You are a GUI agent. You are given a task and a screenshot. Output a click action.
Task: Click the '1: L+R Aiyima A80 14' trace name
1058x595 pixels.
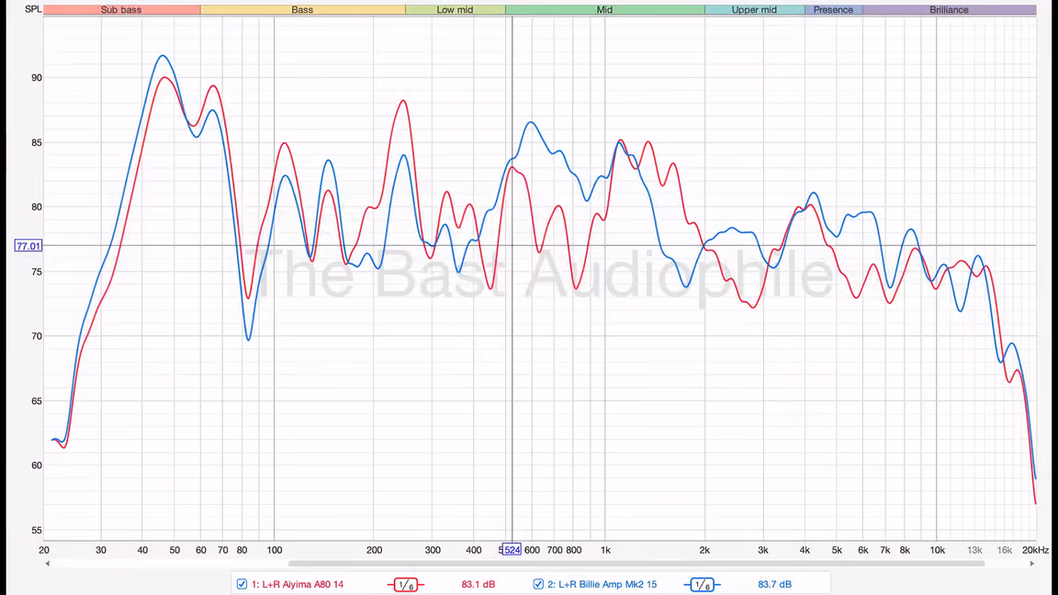(298, 584)
